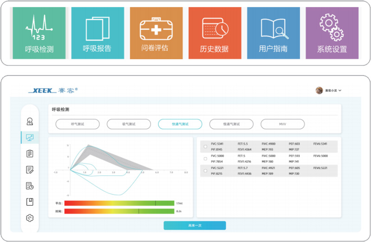Screen dimensions: 371x242
Task: Click the 平台 gradient indicator bar
Action: point(119,203)
